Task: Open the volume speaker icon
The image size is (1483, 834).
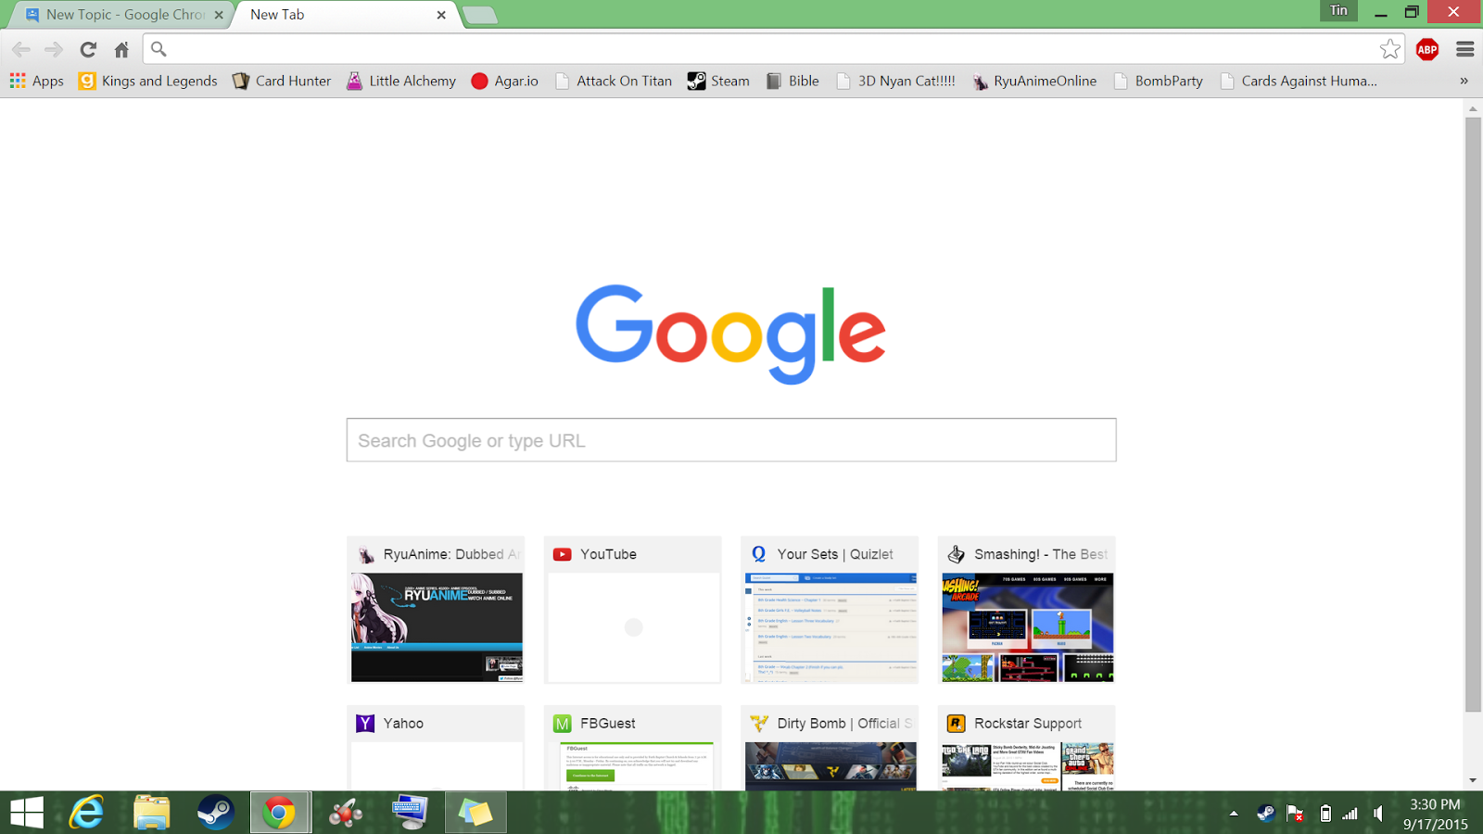Action: pyautogui.click(x=1379, y=814)
